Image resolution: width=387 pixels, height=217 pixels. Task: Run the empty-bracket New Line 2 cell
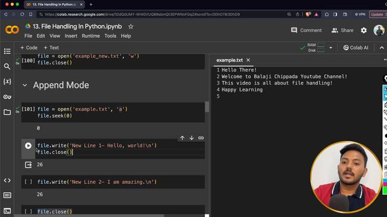(x=28, y=182)
